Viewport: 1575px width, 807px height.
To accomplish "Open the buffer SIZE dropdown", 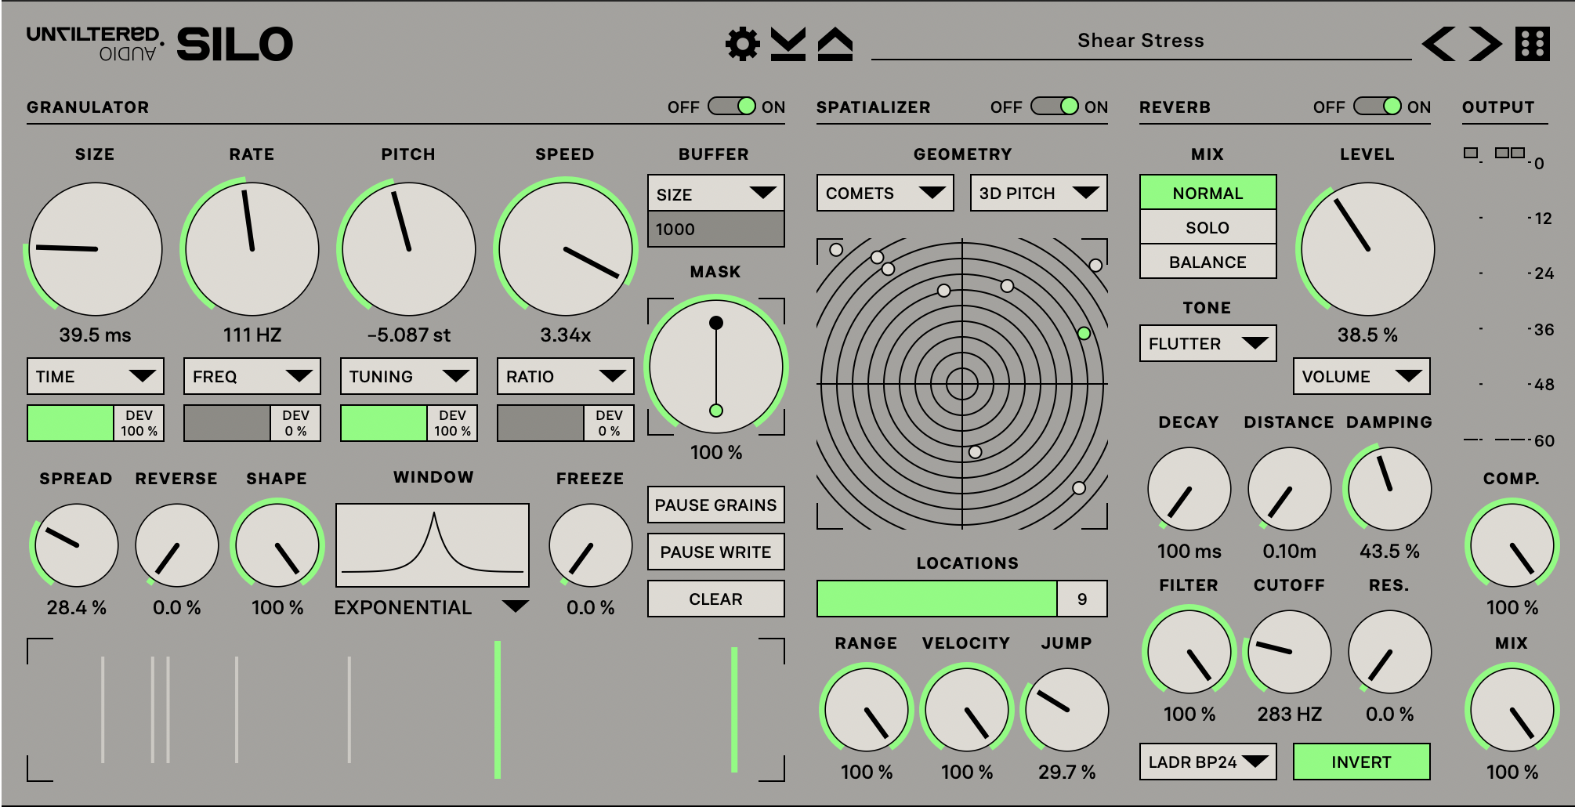I will click(716, 194).
